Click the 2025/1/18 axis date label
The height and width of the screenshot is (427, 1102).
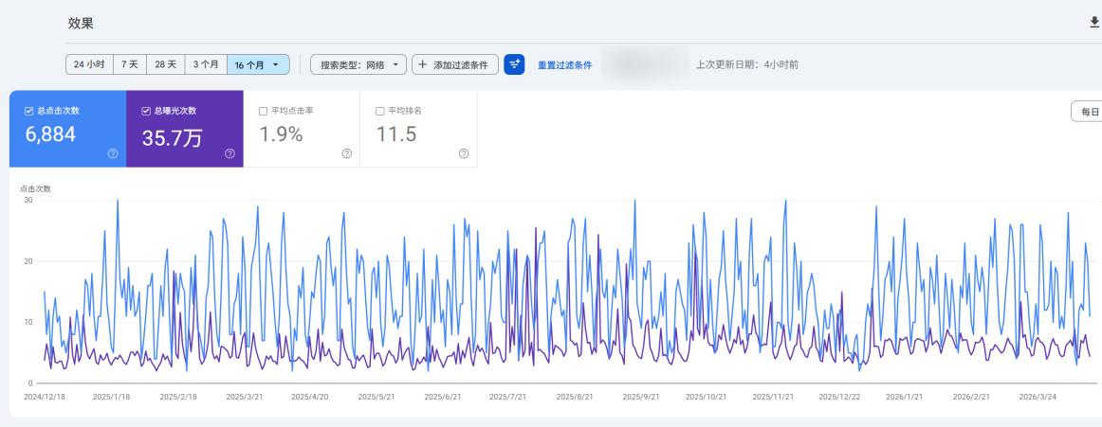coord(111,396)
